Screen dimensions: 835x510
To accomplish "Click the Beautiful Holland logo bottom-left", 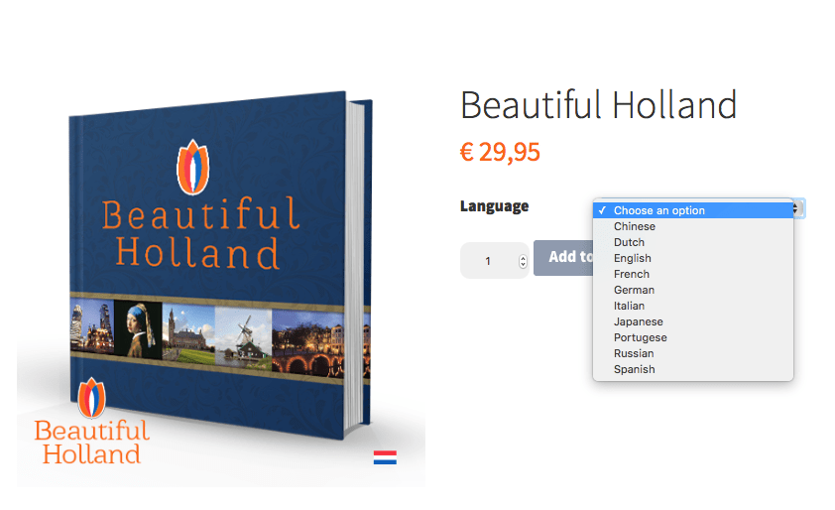I will tap(91, 422).
